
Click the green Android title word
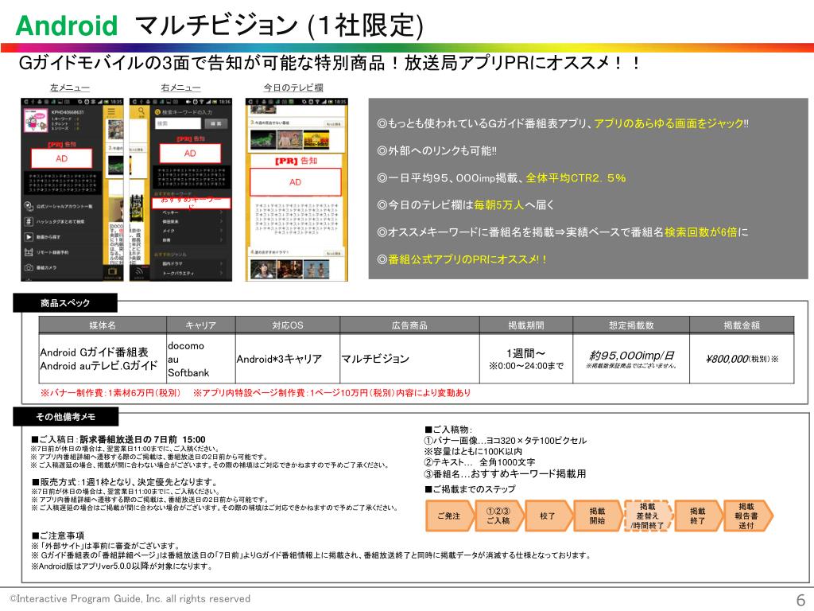pyautogui.click(x=67, y=25)
